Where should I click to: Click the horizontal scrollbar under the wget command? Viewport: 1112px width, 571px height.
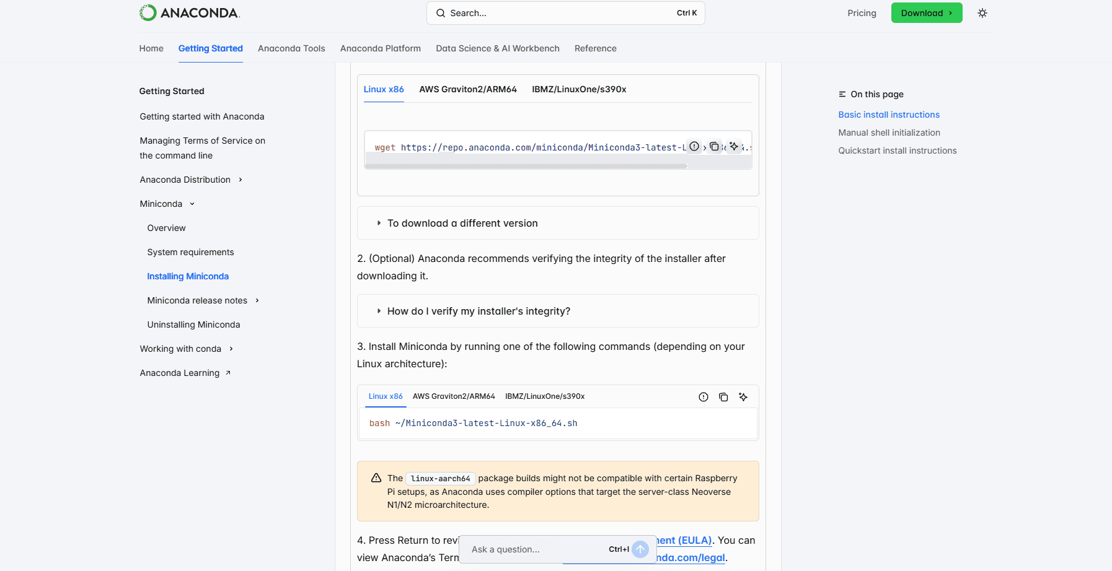click(527, 166)
